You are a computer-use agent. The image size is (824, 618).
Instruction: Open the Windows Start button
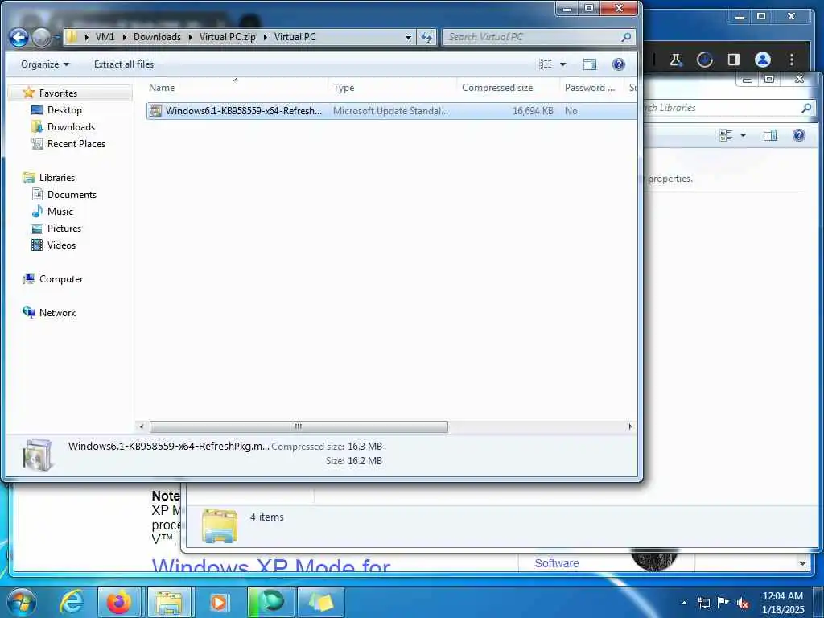(22, 602)
